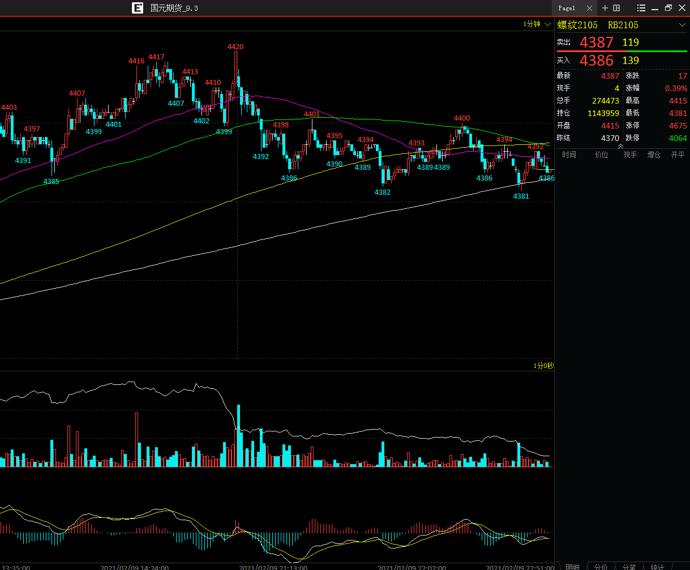Click the 价位 column header
The height and width of the screenshot is (570, 690).
click(601, 155)
